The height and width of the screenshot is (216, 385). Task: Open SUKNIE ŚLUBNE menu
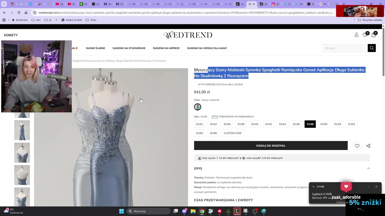[95, 48]
